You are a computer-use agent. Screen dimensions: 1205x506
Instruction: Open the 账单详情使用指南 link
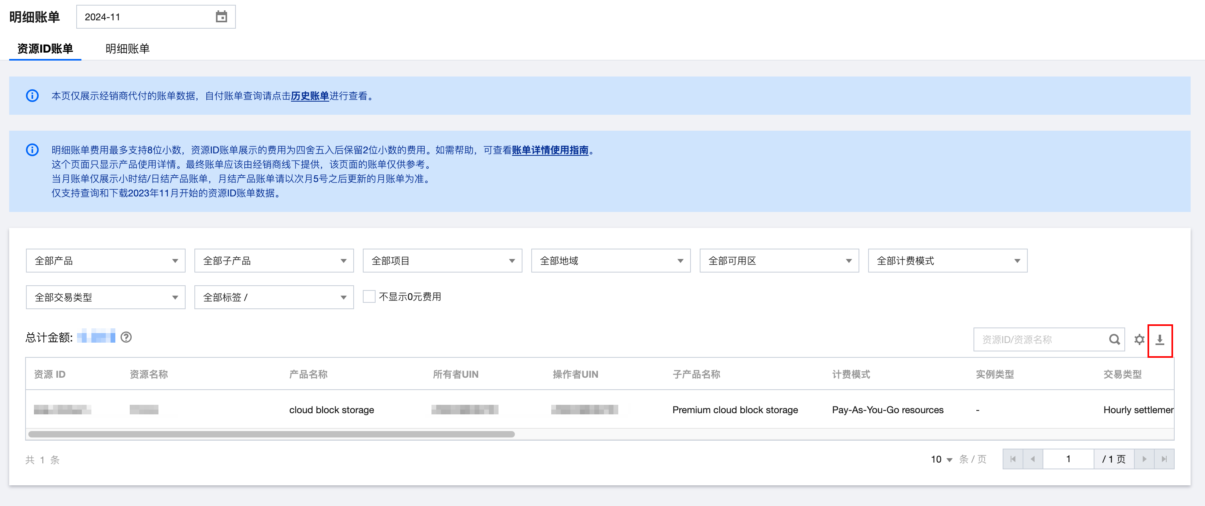pyautogui.click(x=550, y=150)
